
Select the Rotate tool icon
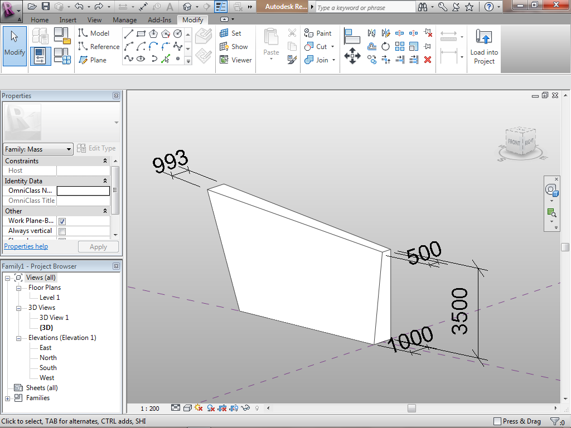[x=386, y=47]
